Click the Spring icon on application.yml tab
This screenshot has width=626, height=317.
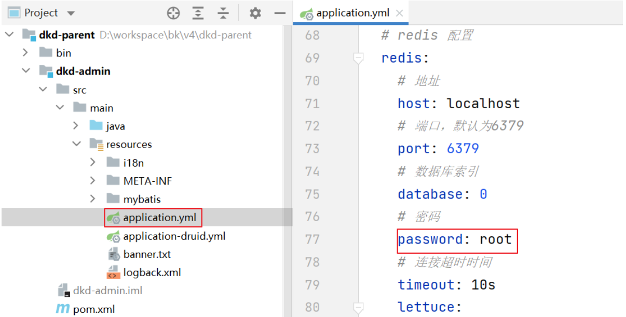click(x=307, y=14)
